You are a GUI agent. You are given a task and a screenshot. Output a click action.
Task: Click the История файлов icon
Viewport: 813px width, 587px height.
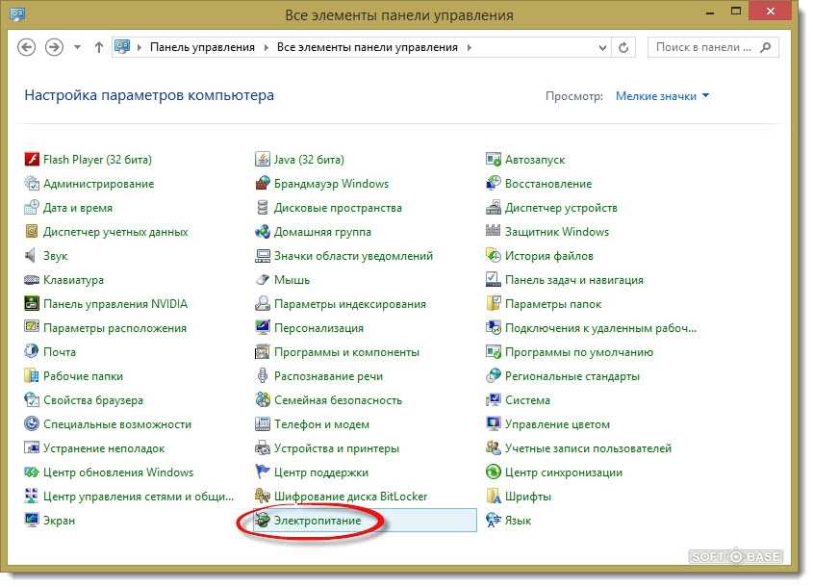click(493, 255)
